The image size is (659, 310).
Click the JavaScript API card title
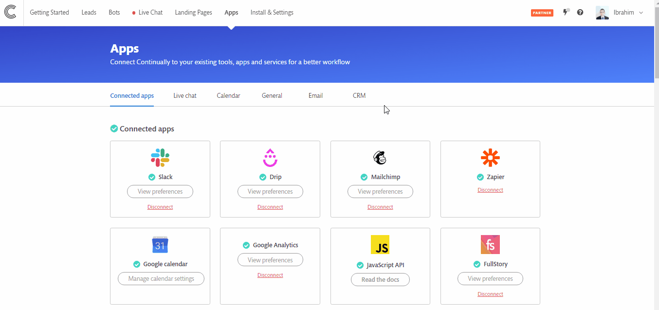385,265
